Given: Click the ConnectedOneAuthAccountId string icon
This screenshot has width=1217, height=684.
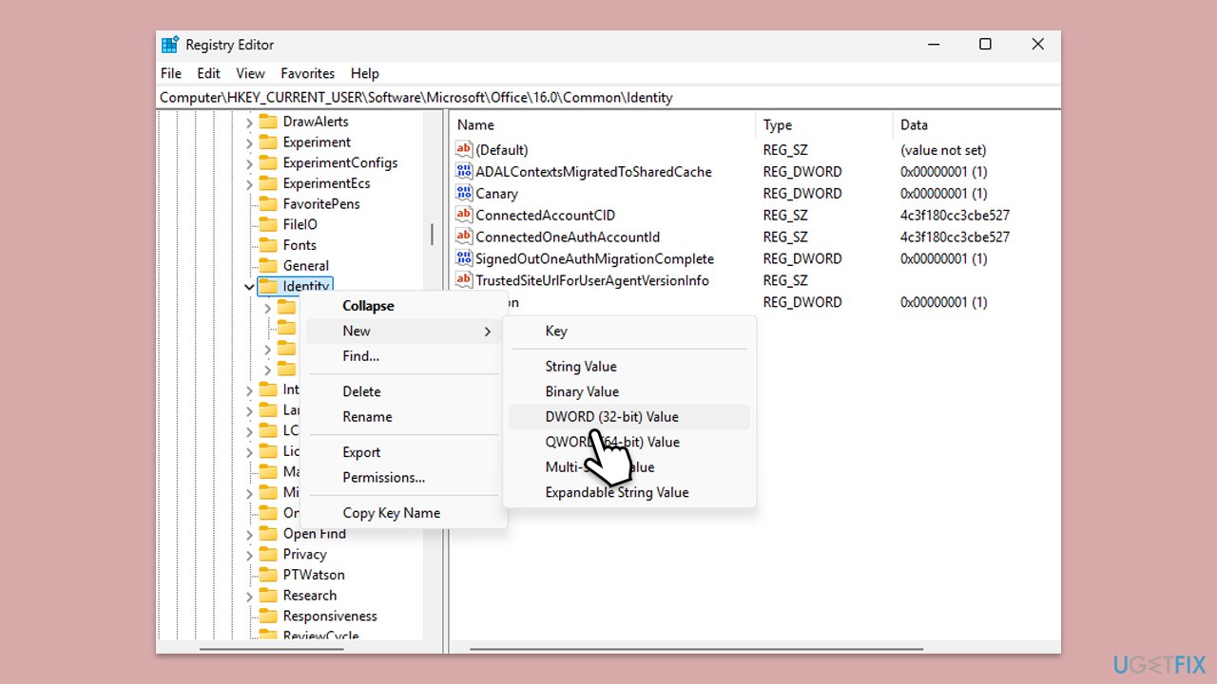Looking at the screenshot, I should click(x=464, y=237).
